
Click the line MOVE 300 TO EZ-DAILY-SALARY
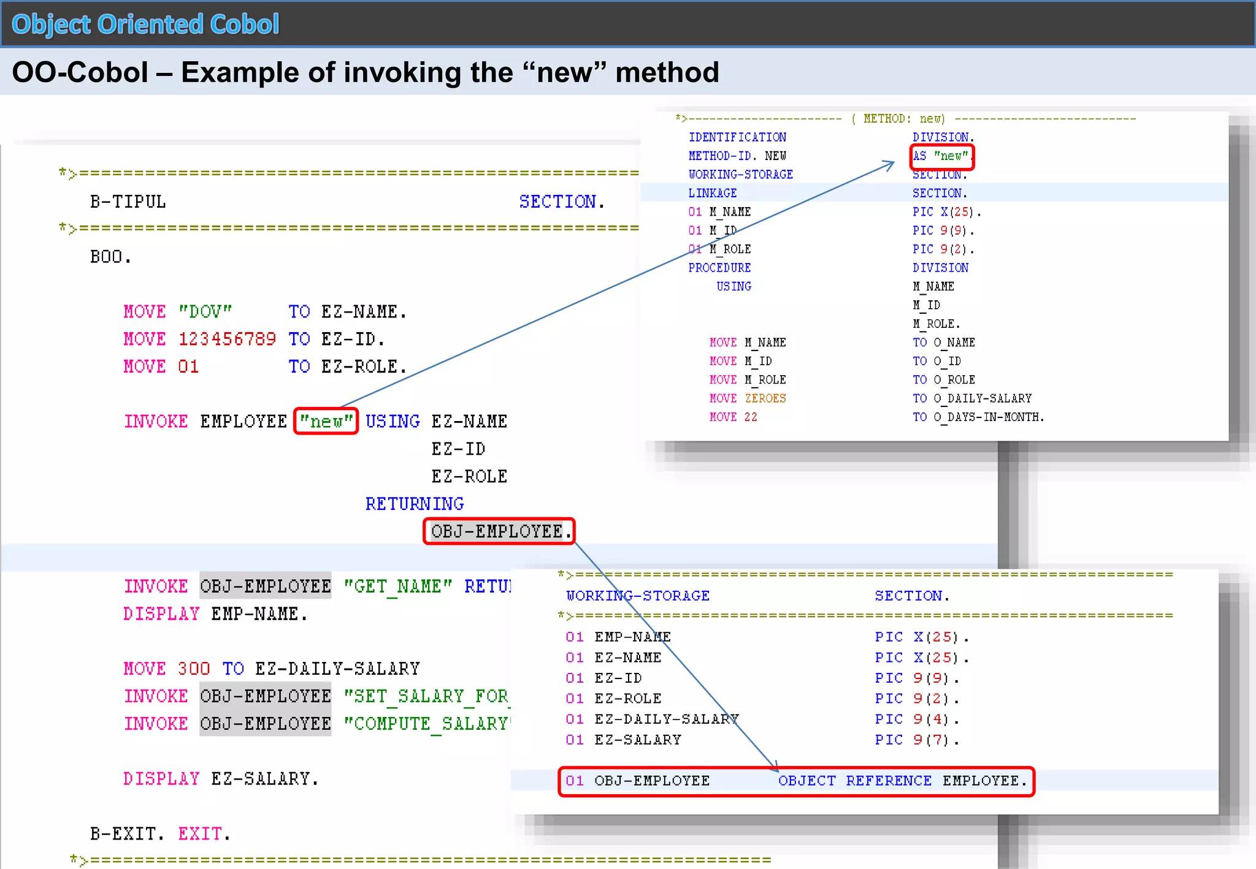tap(272, 669)
